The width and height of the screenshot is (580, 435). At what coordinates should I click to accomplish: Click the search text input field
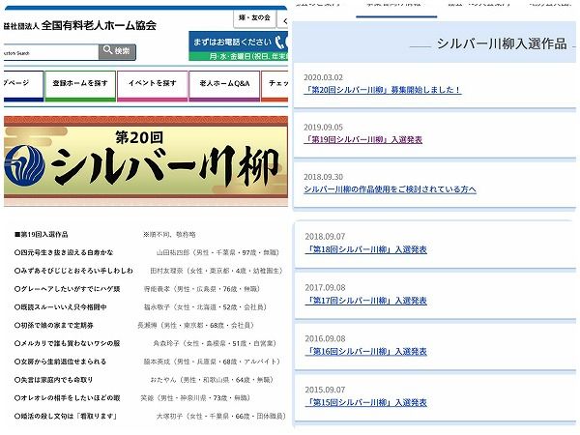(51, 52)
